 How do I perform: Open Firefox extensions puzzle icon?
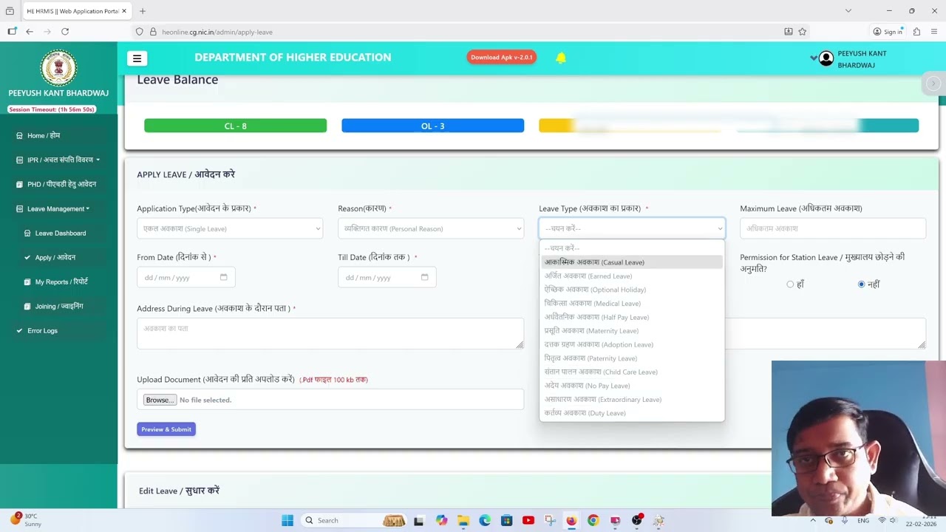916,32
